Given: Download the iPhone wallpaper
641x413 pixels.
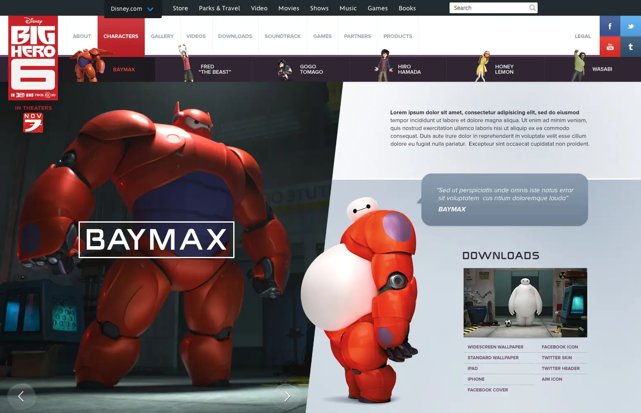Looking at the screenshot, I should pos(476,379).
